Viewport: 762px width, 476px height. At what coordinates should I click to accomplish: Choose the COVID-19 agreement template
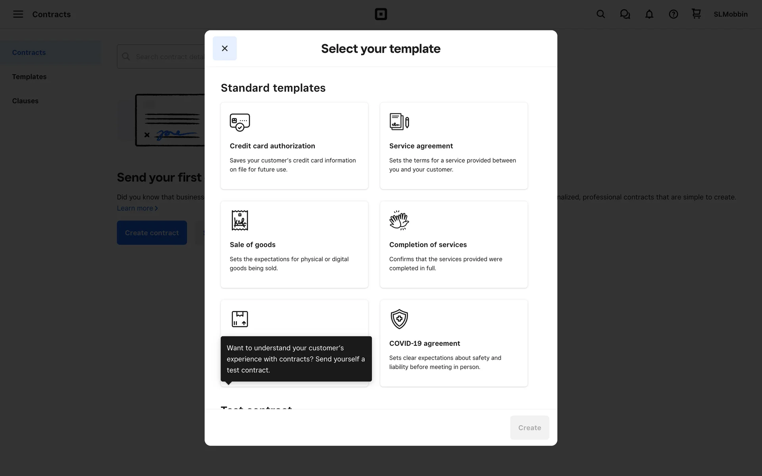(454, 343)
